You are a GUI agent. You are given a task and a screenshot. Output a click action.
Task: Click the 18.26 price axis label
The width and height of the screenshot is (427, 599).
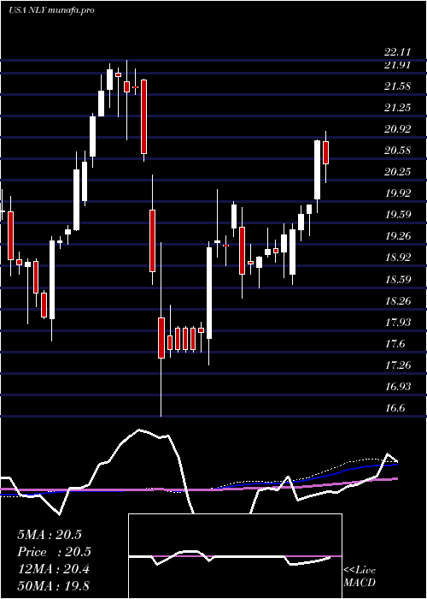[x=398, y=301]
